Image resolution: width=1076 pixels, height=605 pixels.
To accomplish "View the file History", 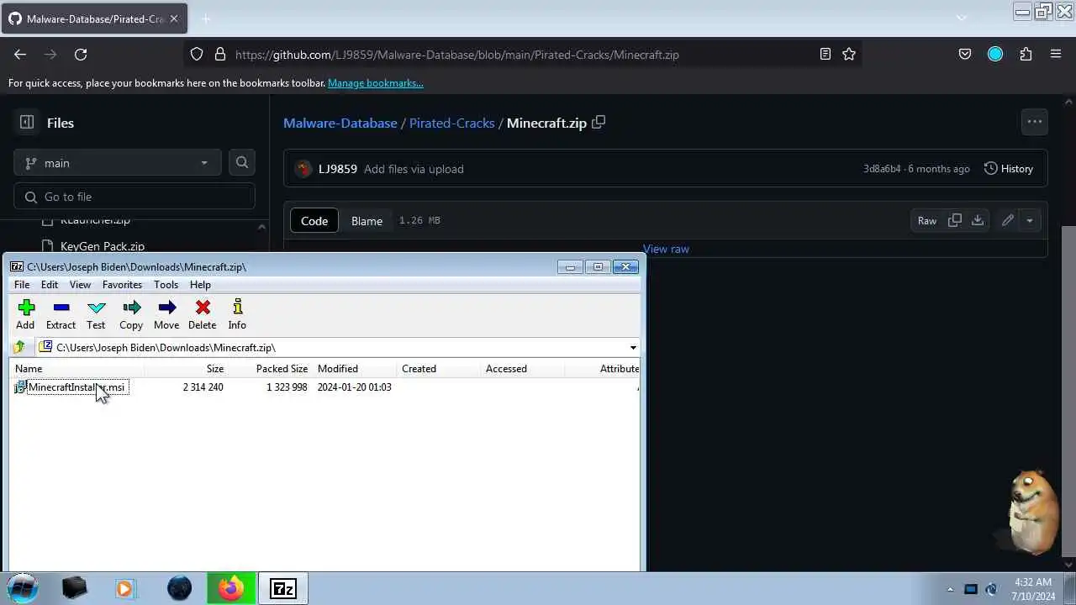I will [1009, 169].
